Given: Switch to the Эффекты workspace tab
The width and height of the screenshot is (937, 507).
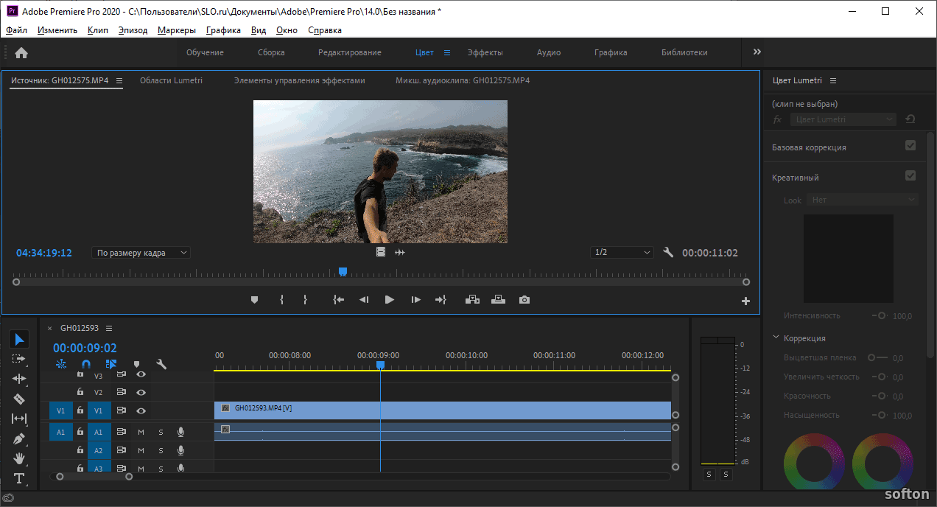Looking at the screenshot, I should (485, 52).
